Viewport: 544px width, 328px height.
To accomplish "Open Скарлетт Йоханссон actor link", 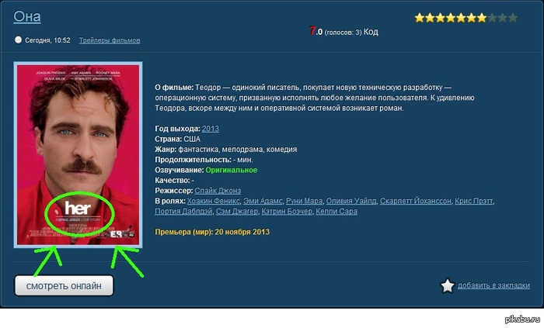I will (x=416, y=201).
